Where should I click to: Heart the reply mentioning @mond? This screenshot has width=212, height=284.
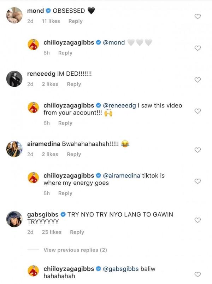pos(198,48)
